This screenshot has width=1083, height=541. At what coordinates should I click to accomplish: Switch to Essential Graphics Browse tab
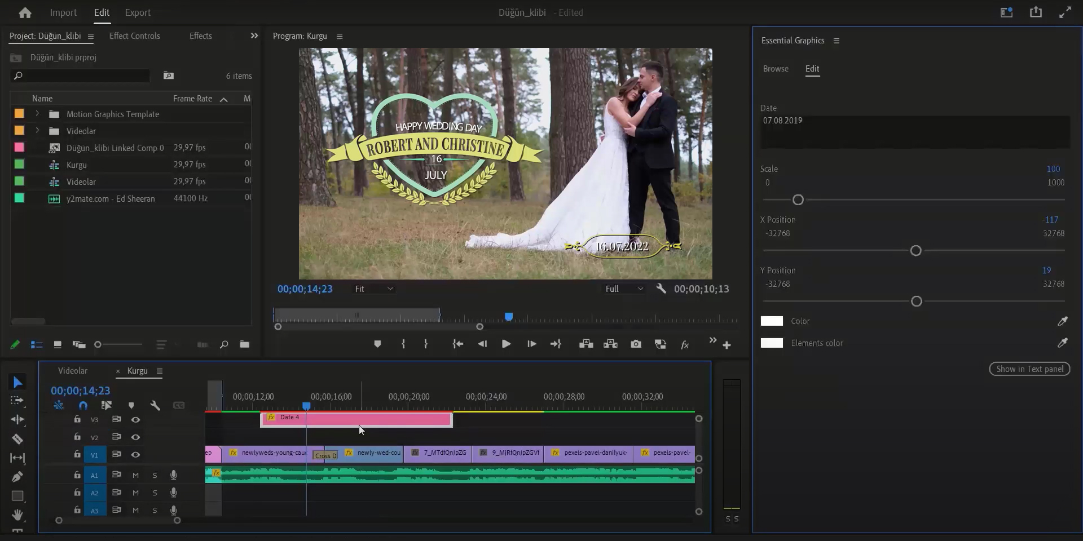point(776,69)
